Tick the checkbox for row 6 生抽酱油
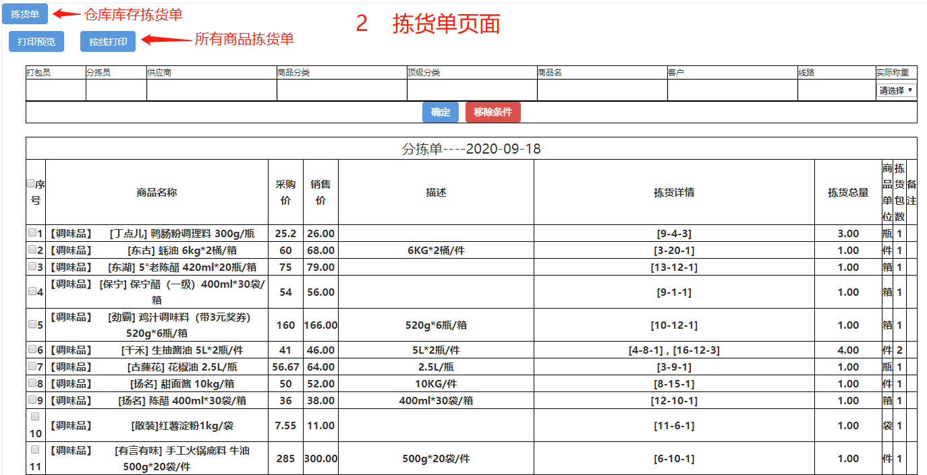Screen dimensions: 927x475 click(32, 350)
